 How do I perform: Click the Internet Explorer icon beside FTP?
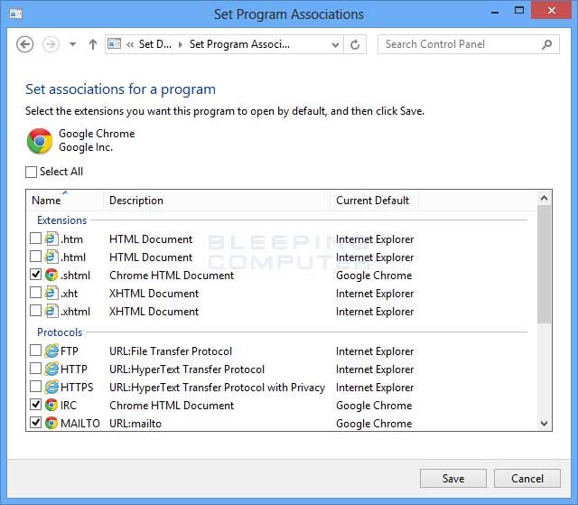(51, 351)
